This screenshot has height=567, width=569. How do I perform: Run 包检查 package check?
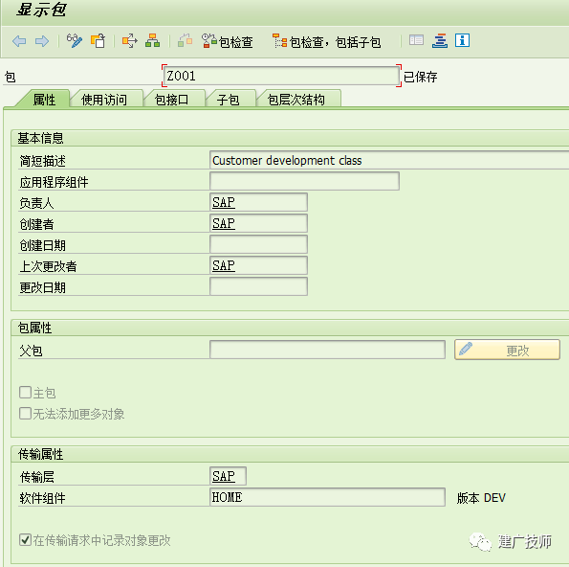point(228,41)
